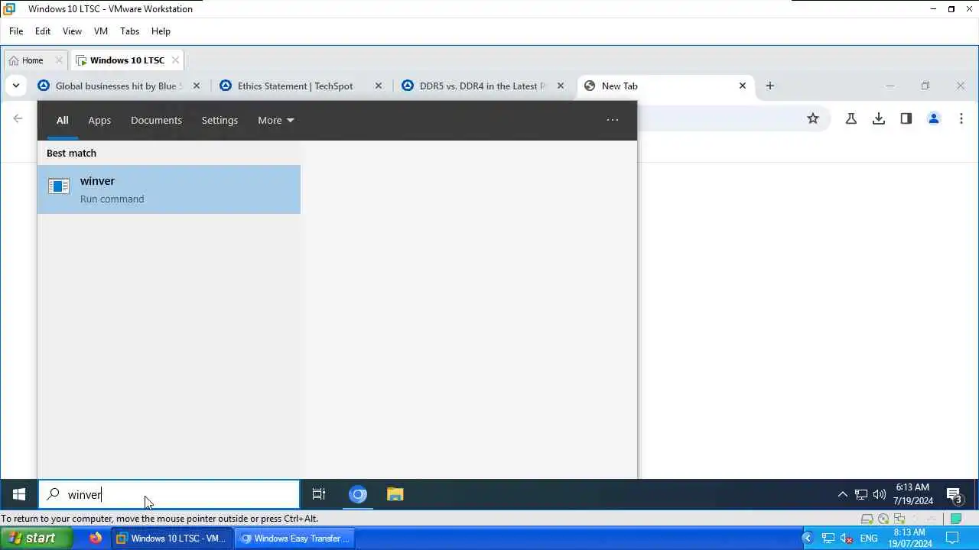Screen dimensions: 979x550
Task: Open browser labs flask icon
Action: pyautogui.click(x=851, y=118)
